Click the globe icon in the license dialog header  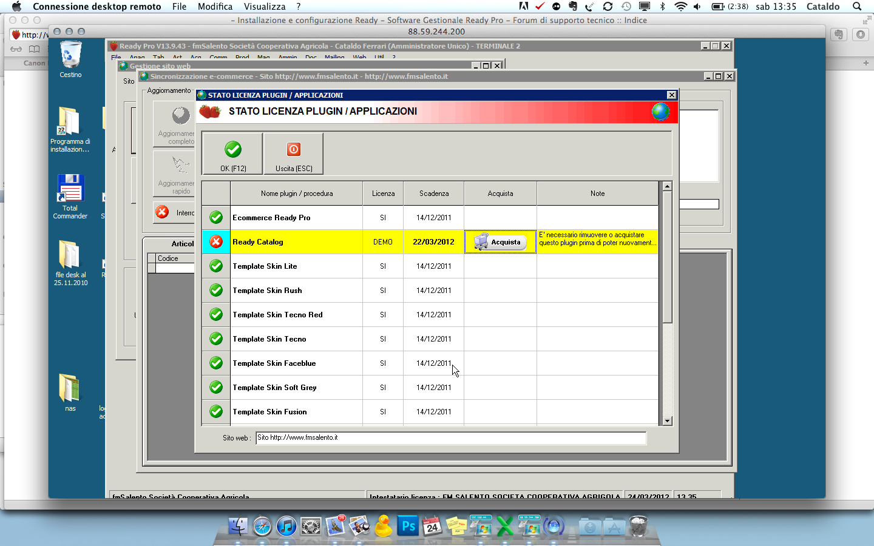point(660,112)
